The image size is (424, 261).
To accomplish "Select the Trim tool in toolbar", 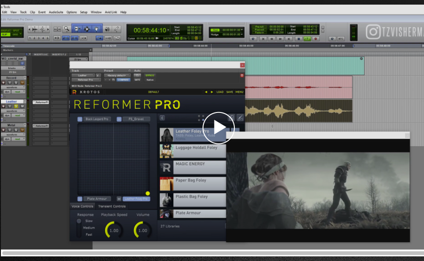I will [77, 29].
